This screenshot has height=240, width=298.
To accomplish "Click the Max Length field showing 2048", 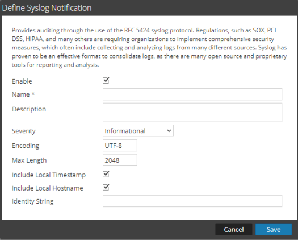I will (120, 160).
